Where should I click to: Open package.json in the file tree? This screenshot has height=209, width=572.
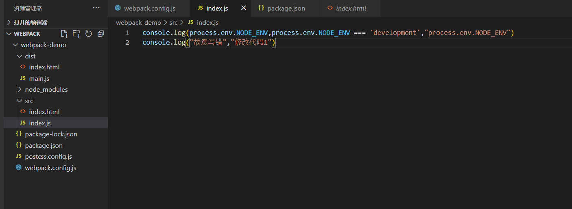click(56, 145)
